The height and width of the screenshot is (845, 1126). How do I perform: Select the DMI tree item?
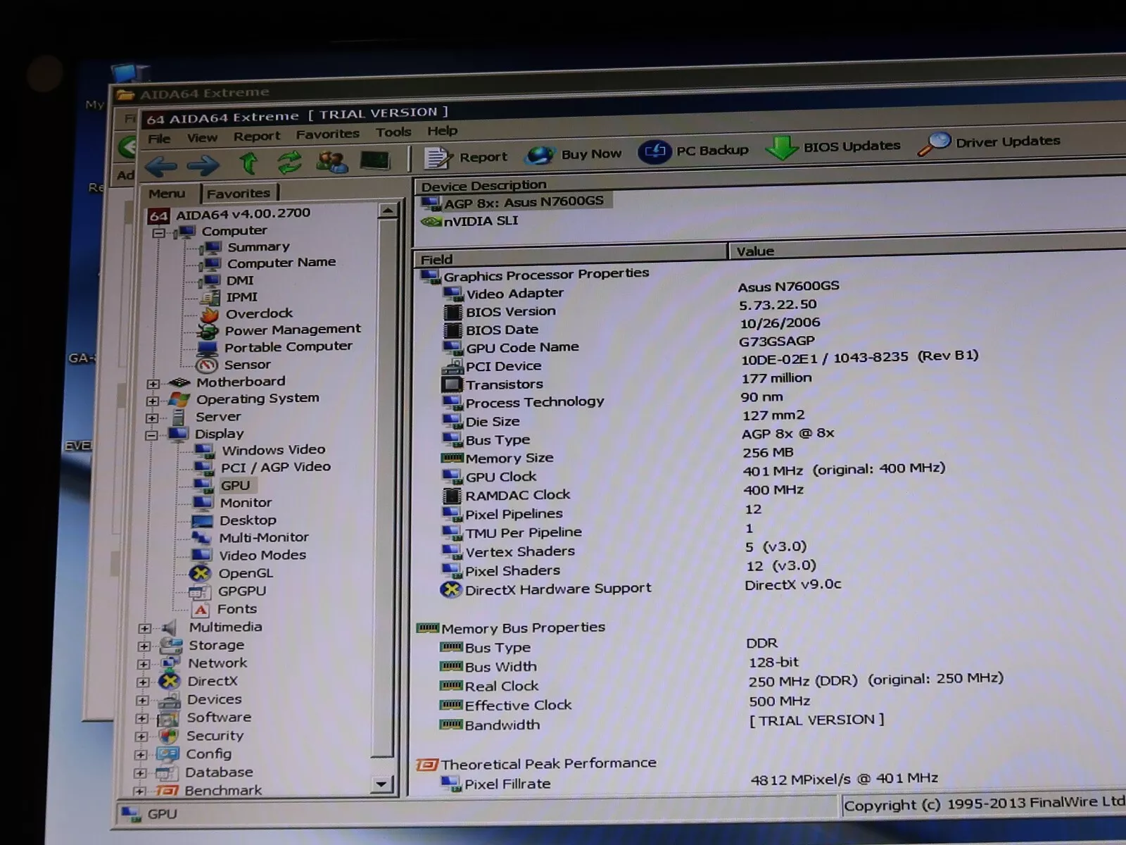point(239,280)
